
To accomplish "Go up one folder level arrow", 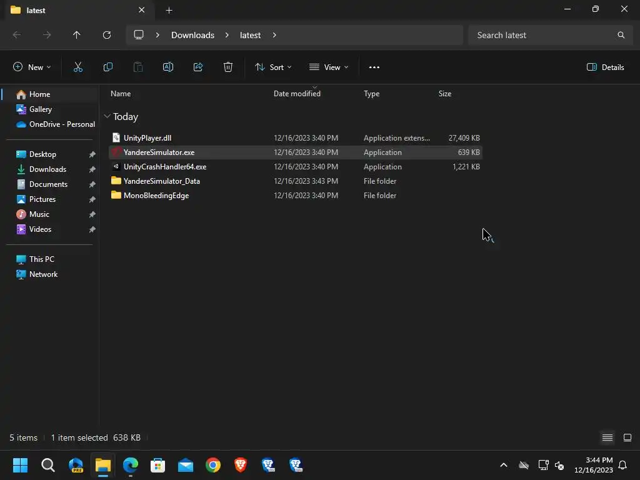I will tap(77, 35).
